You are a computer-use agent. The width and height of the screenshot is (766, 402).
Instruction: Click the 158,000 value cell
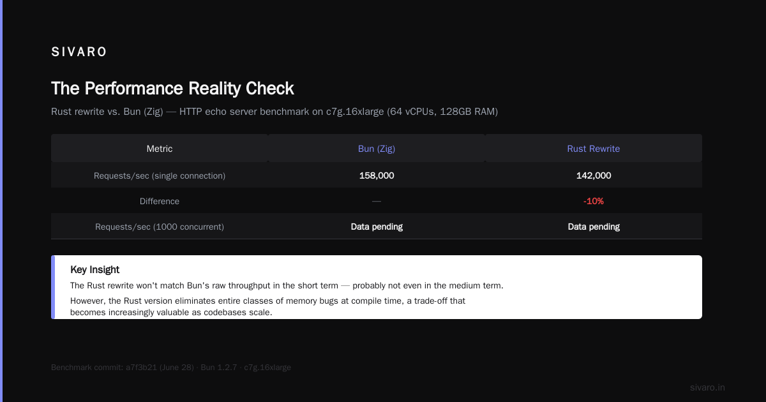coord(377,175)
